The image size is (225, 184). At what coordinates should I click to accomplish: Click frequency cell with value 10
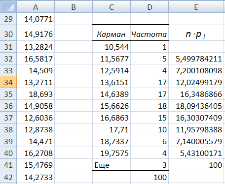click(150, 129)
